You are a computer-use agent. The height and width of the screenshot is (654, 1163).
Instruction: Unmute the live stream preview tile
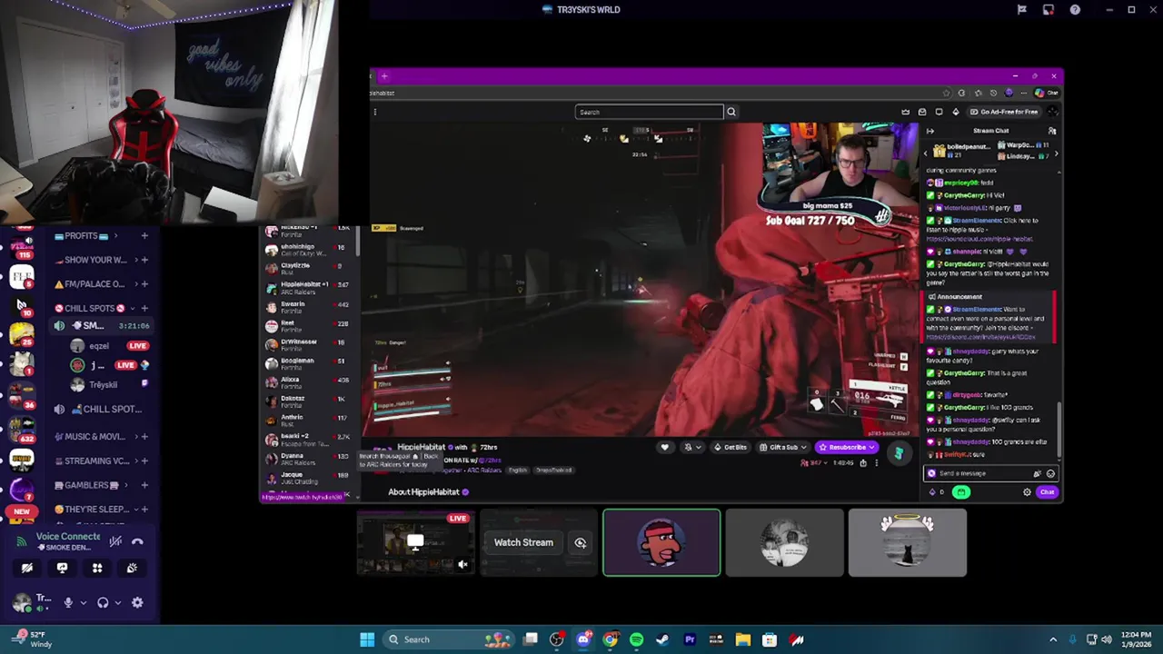(462, 565)
